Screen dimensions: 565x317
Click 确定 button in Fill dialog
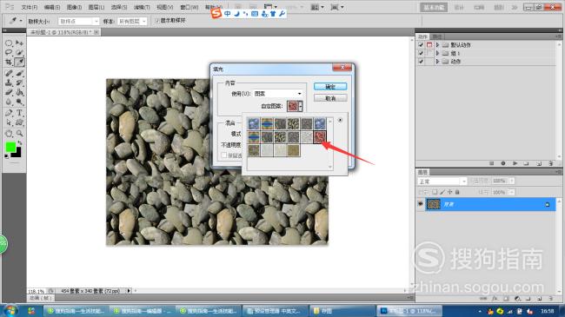(330, 87)
